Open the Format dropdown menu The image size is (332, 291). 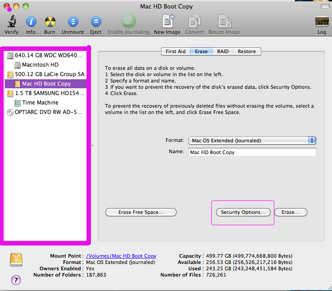coord(252,141)
